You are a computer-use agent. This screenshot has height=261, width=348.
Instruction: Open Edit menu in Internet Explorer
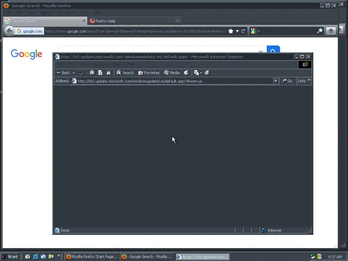[70, 64]
